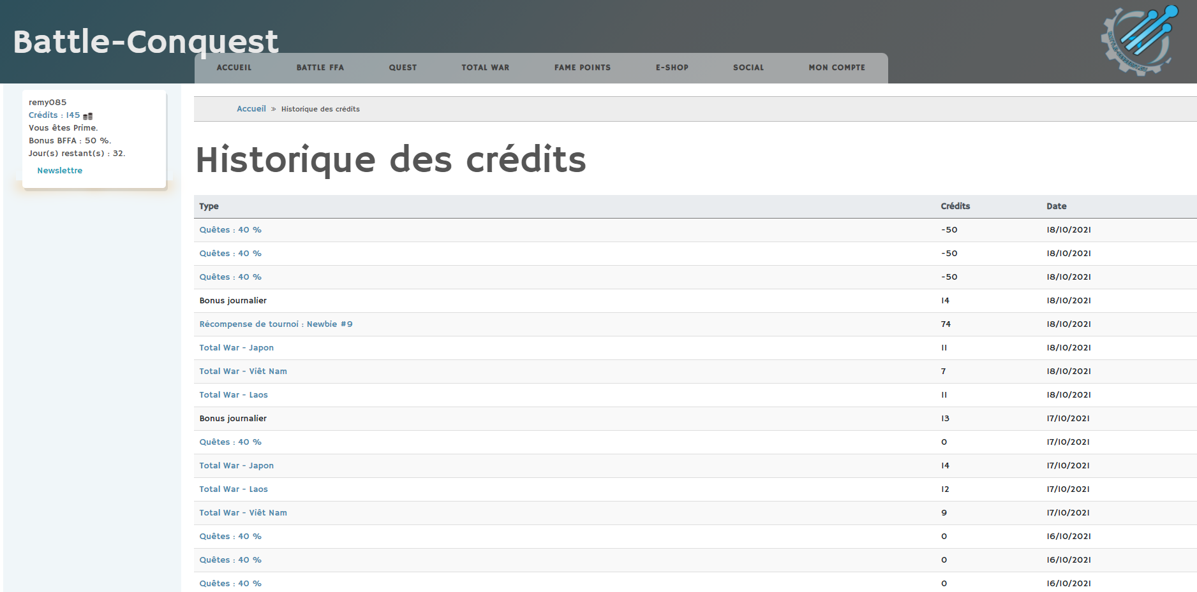Click the credits value 74
This screenshot has height=592, width=1197.
tap(946, 324)
